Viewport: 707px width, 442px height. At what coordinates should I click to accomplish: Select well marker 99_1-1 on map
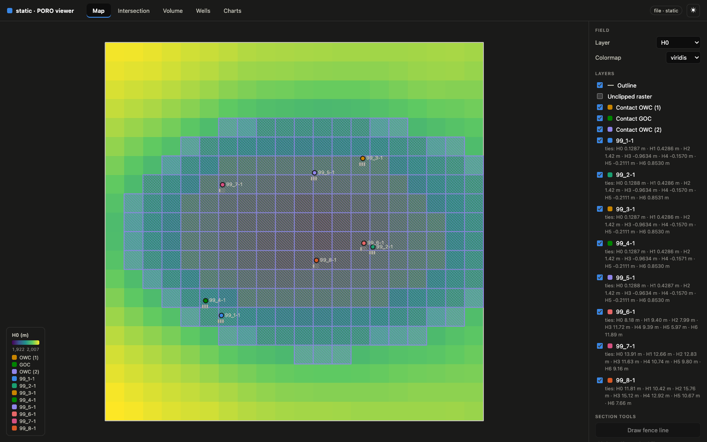(221, 316)
